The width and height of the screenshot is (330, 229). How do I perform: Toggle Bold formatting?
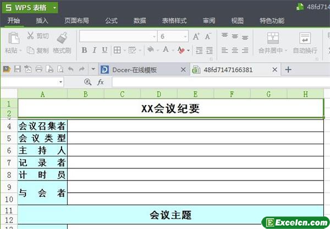[x=85, y=50]
